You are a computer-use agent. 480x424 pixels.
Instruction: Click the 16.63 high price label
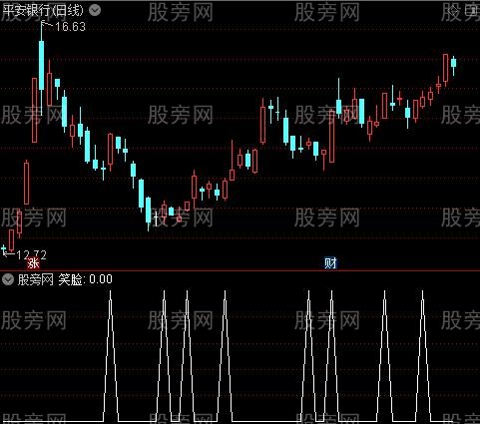[70, 27]
